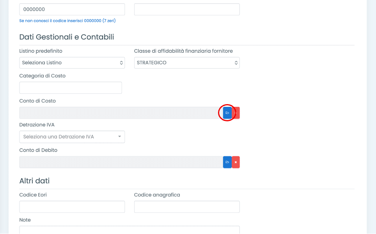Screen dimensions: 376x234
Task: Open the Conto di Debito folder browse icon
Action: pyautogui.click(x=227, y=162)
